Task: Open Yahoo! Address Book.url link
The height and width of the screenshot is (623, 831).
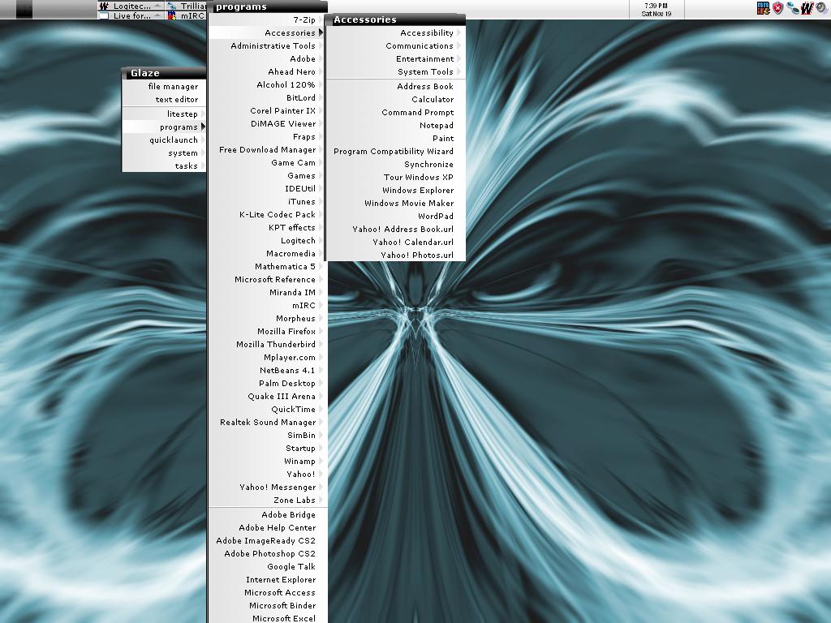Action: pyautogui.click(x=396, y=230)
